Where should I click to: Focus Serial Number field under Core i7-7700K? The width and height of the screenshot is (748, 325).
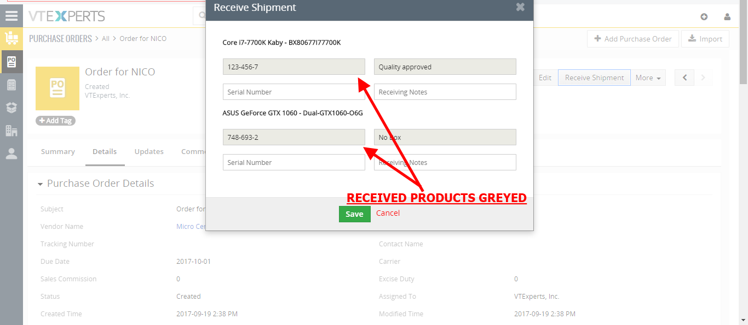pyautogui.click(x=294, y=92)
